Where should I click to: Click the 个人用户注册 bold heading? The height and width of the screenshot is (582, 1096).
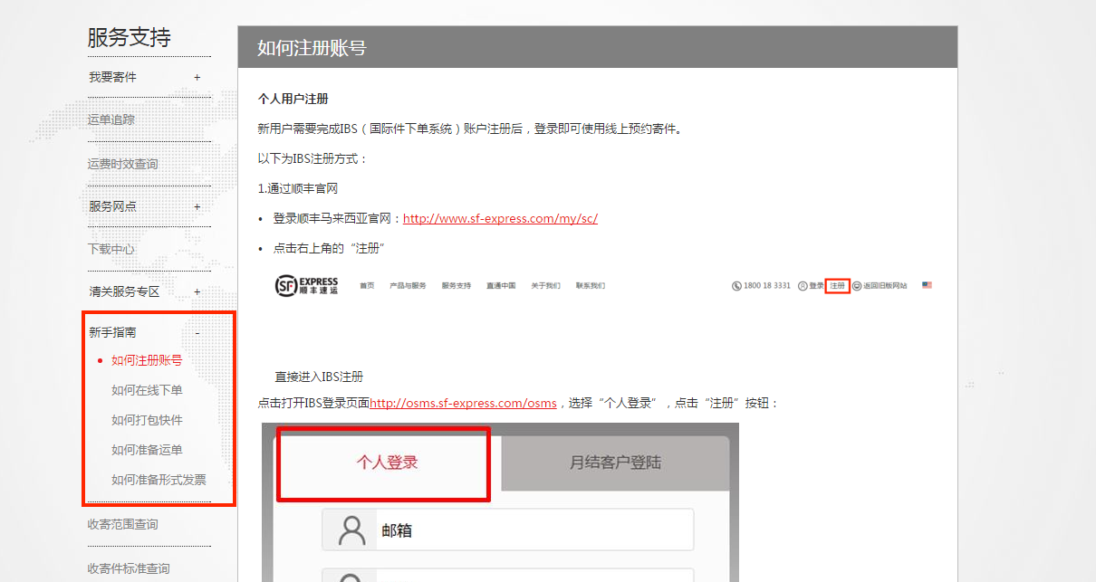point(293,99)
